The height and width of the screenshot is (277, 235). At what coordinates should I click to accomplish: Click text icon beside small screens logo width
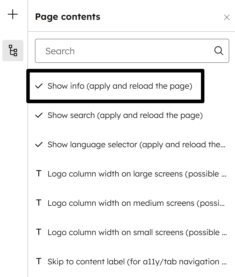point(39,233)
